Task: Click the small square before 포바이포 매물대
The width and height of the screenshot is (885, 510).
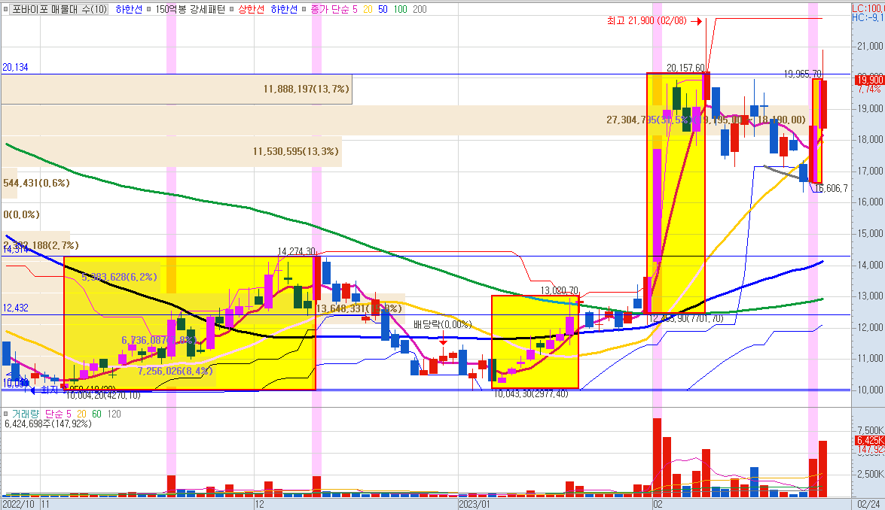Action: 7,10
